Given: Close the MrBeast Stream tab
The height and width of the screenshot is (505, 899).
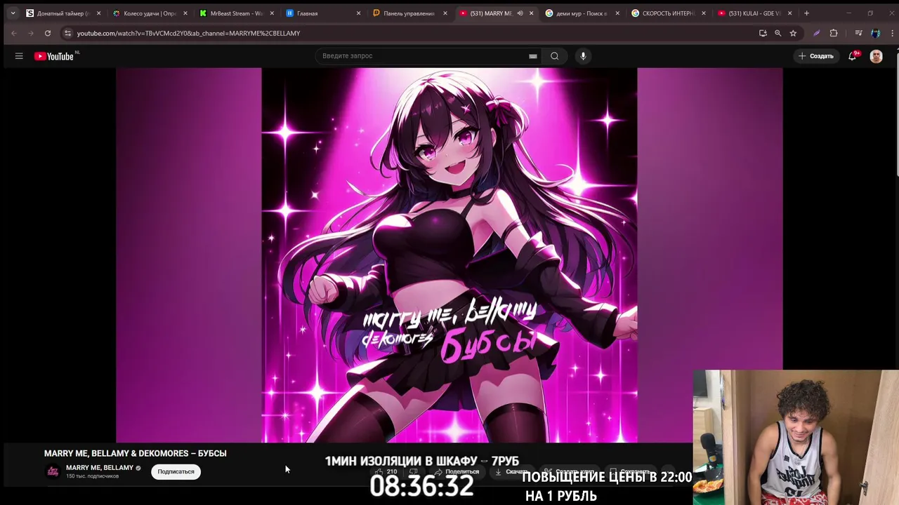Looking at the screenshot, I should (272, 13).
